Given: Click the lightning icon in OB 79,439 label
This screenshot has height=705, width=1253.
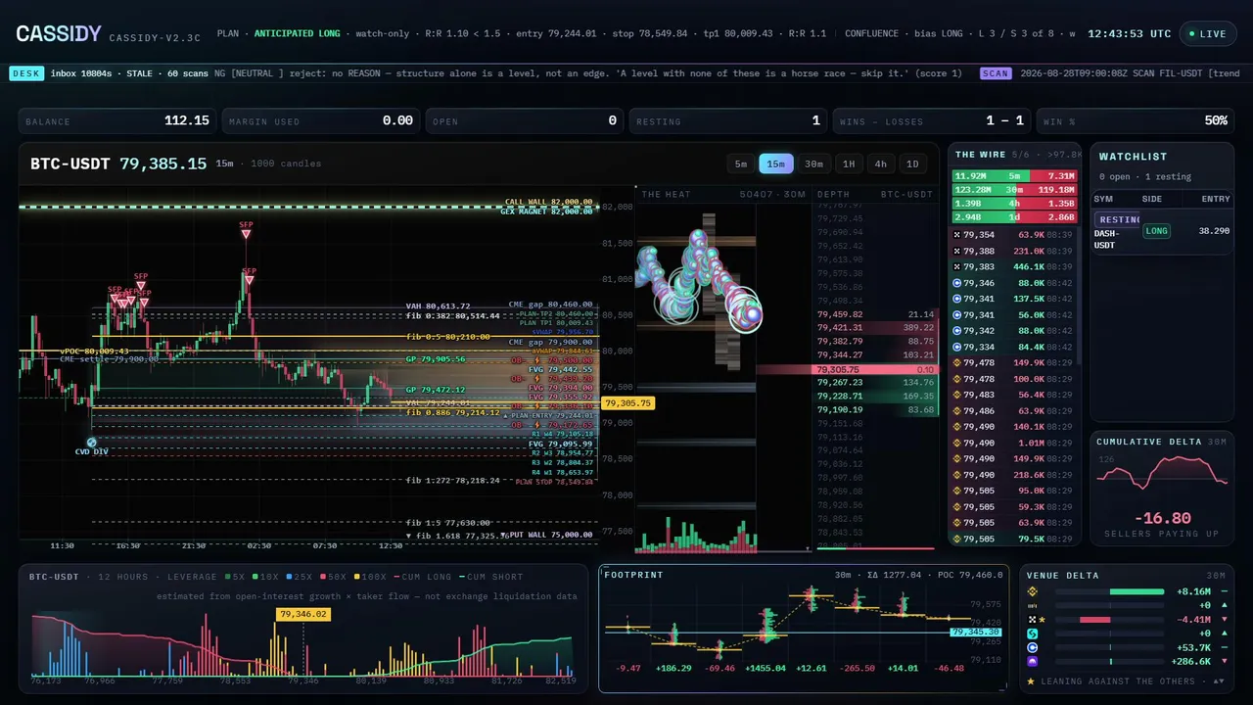Looking at the screenshot, I should [x=537, y=378].
